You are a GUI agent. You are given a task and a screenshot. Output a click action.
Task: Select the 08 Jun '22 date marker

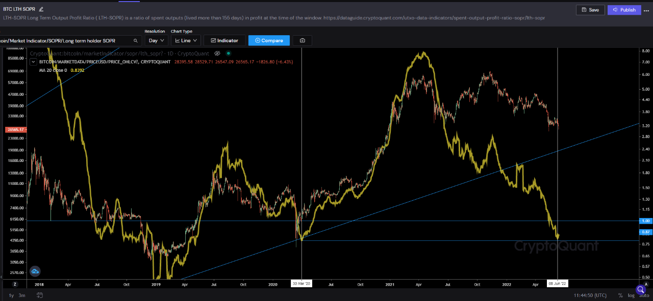(557, 284)
